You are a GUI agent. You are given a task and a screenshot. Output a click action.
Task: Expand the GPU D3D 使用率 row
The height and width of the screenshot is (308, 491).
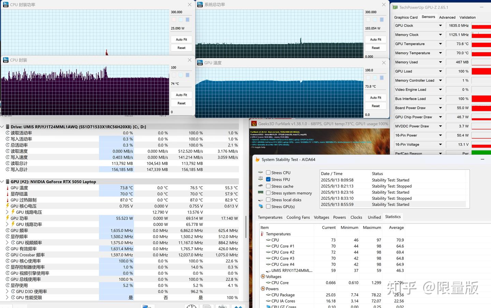click(x=8, y=292)
